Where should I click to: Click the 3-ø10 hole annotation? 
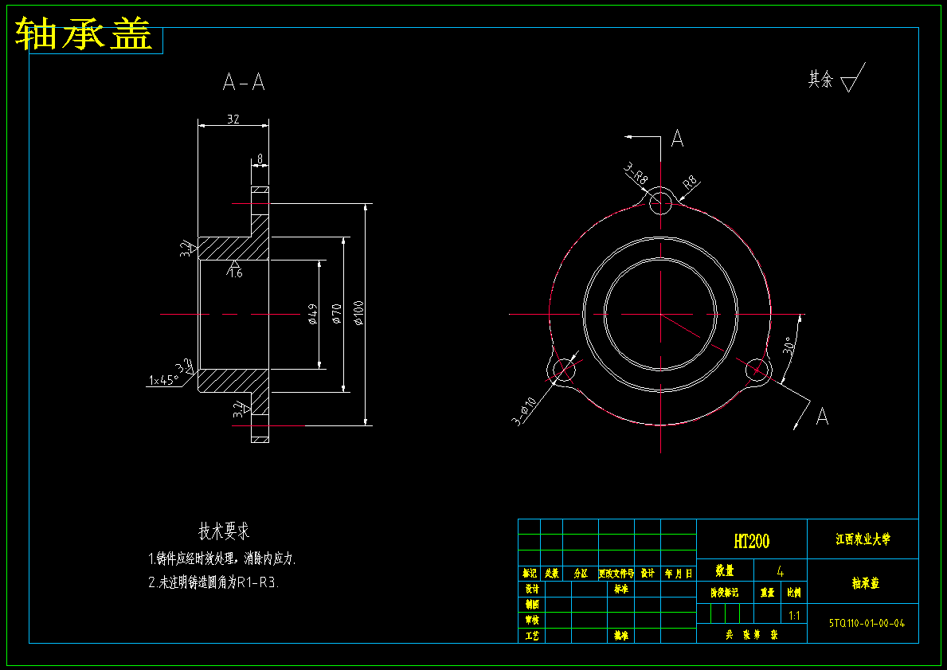[x=525, y=411]
